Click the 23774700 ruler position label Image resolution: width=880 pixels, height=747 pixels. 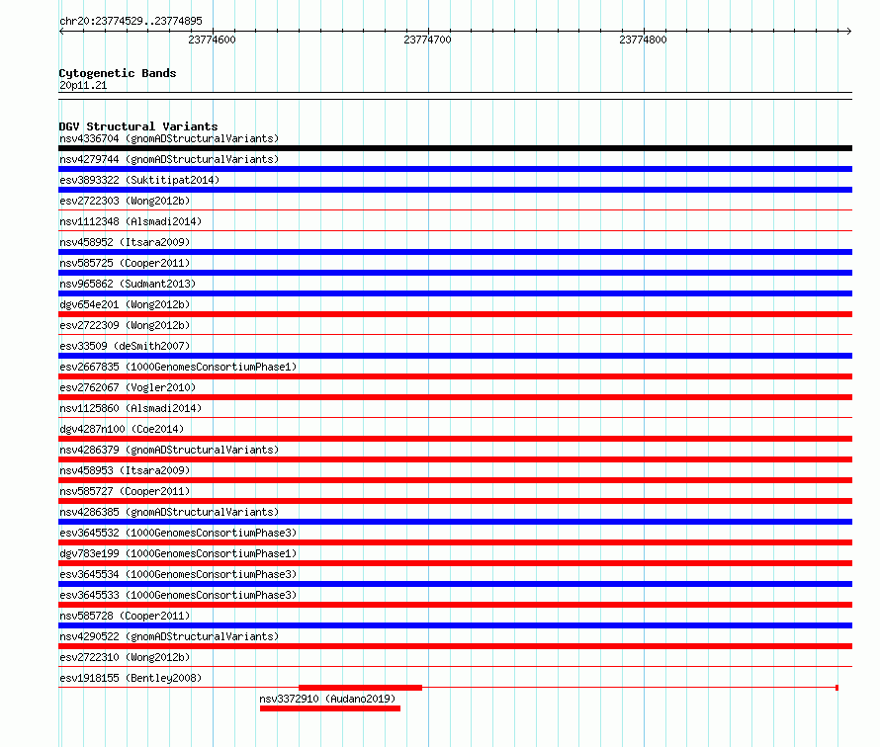(427, 40)
